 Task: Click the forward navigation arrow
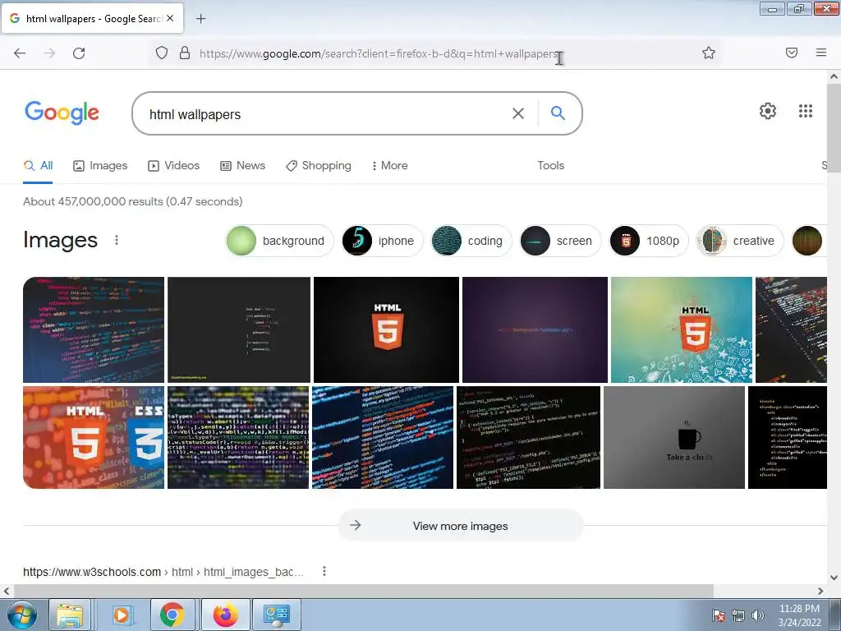point(49,53)
